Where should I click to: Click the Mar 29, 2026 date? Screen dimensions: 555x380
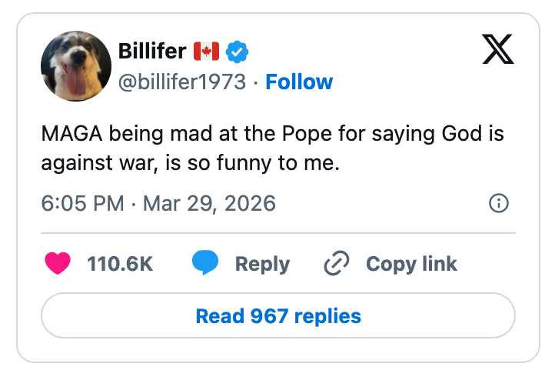pos(209,204)
